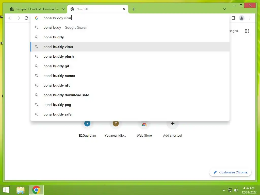Choose the 'bonzi buddy png' suggestion
Image resolution: width=260 pixels, height=195 pixels.
(x=130, y=105)
